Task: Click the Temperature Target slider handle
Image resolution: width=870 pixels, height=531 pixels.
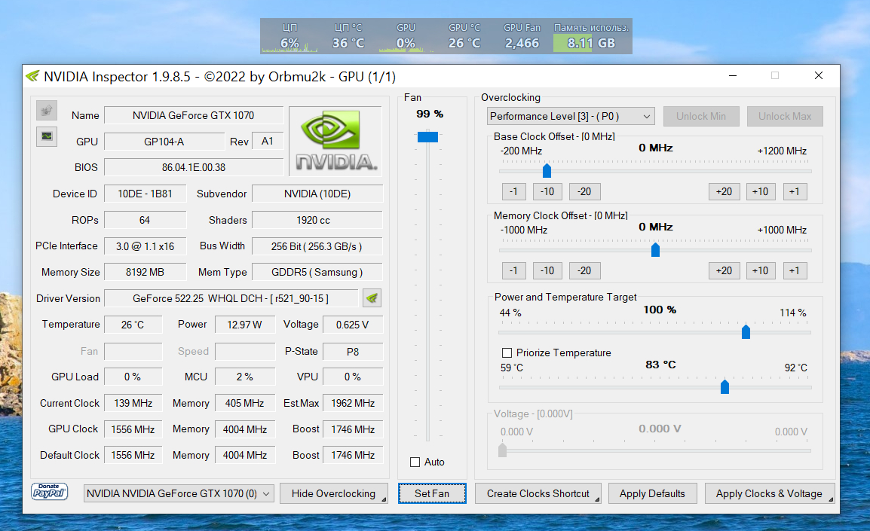Action: click(724, 387)
